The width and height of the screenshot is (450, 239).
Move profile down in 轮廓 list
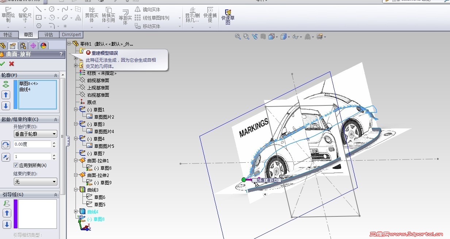point(5,106)
